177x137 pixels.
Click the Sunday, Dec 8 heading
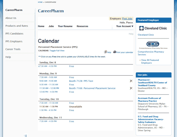48,62
